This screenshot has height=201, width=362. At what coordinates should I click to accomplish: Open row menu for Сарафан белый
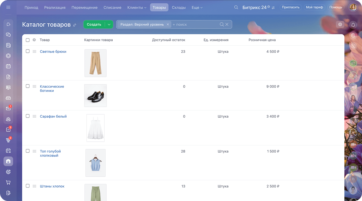(34, 116)
